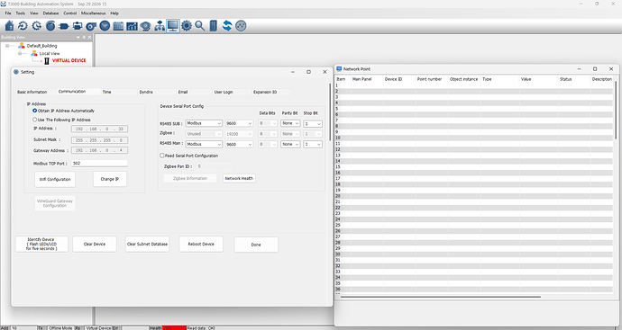This screenshot has height=330, width=622.
Task: Open the alarm bell toolbar icon
Action: pos(145,26)
